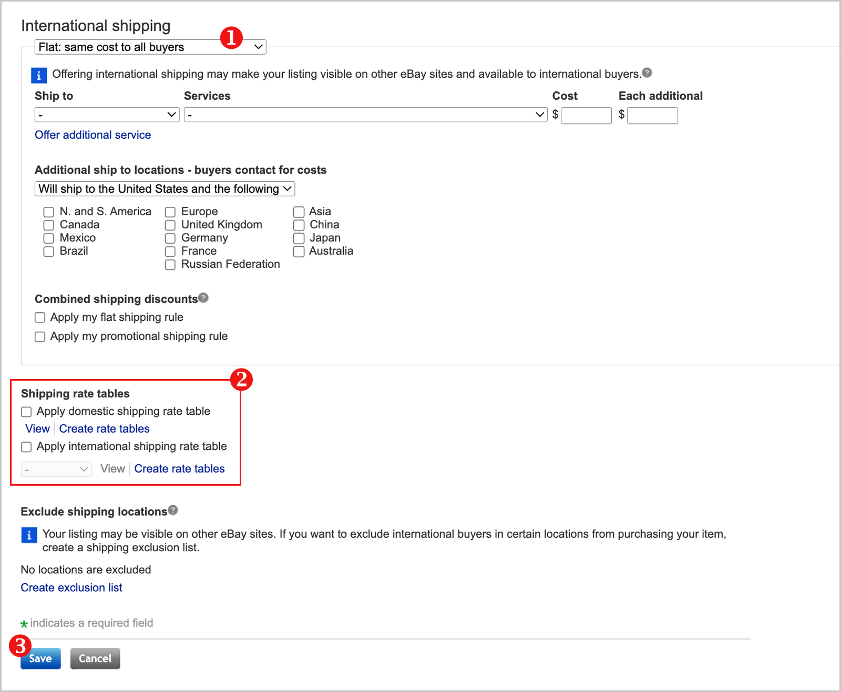This screenshot has height=692, width=841.
Task: Click the Save button
Action: point(40,658)
